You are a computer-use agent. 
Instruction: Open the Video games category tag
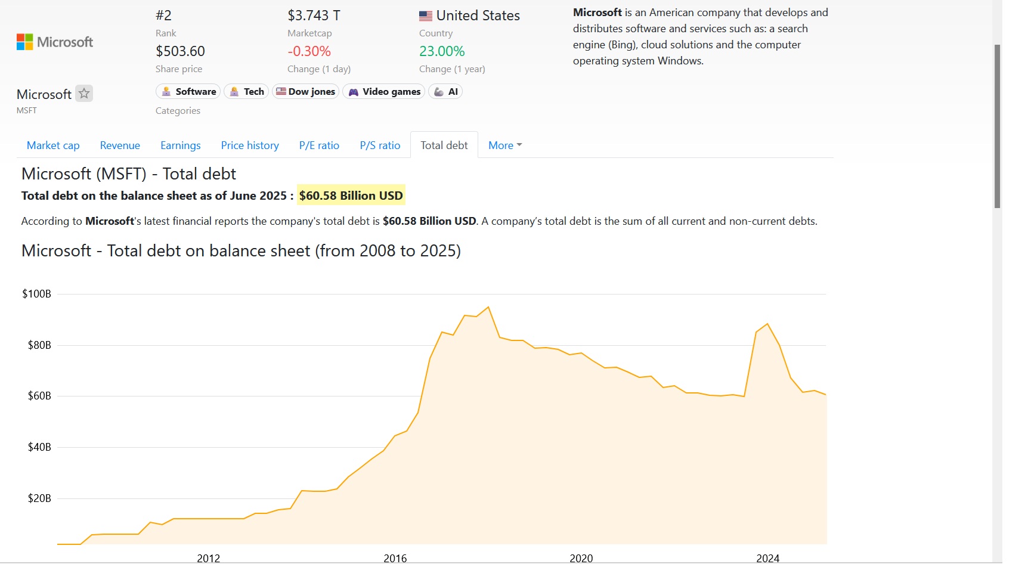(x=384, y=91)
